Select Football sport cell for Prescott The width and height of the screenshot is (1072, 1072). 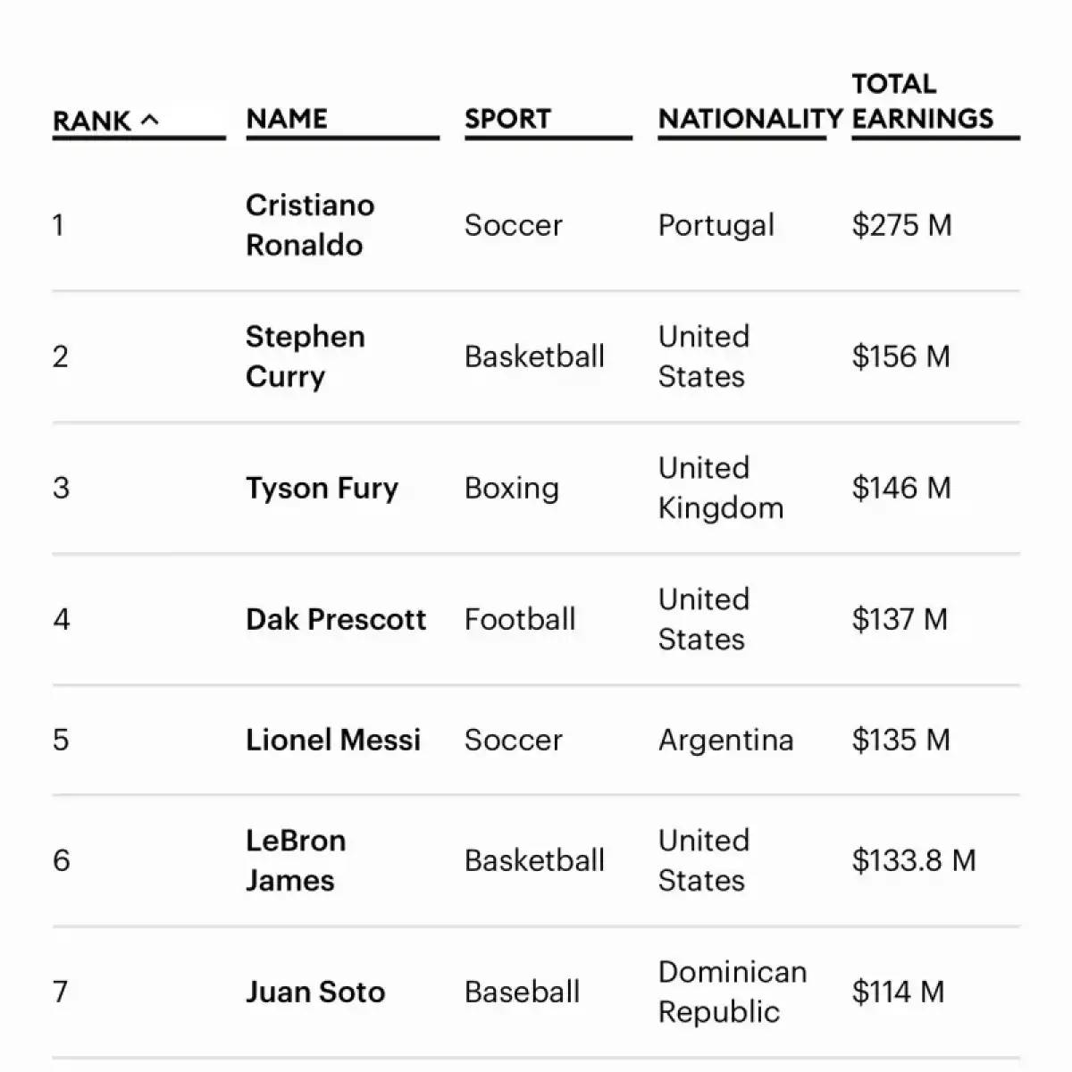pyautogui.click(x=520, y=619)
